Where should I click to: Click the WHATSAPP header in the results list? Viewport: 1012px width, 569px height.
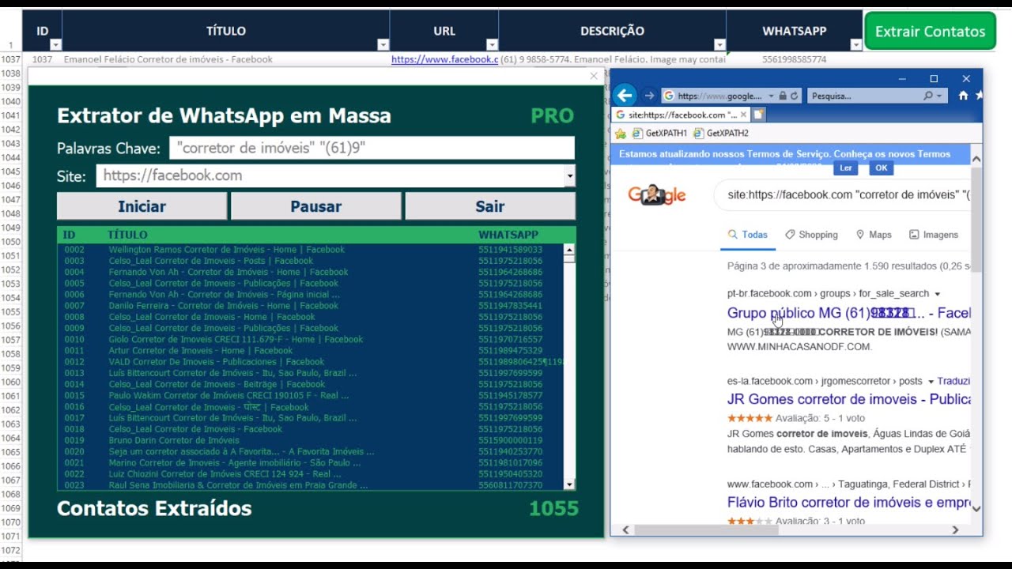(x=508, y=235)
